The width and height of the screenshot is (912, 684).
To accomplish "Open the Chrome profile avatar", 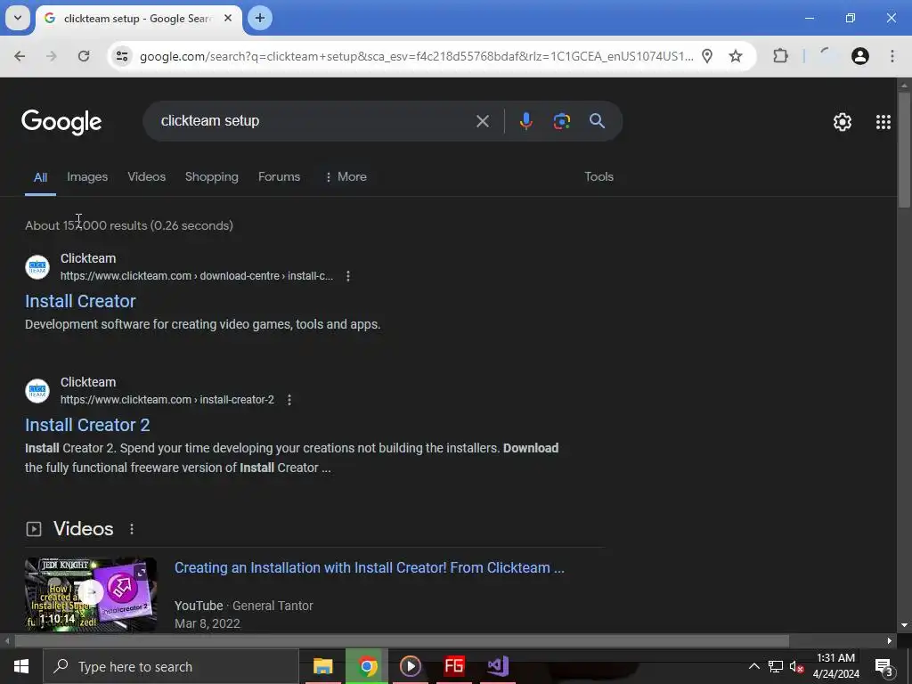I will (860, 56).
